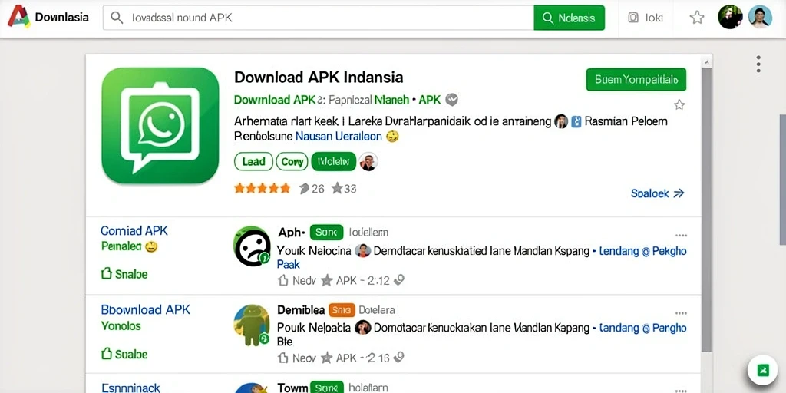Open the vertical three-dot menu
The height and width of the screenshot is (393, 786).
click(758, 64)
